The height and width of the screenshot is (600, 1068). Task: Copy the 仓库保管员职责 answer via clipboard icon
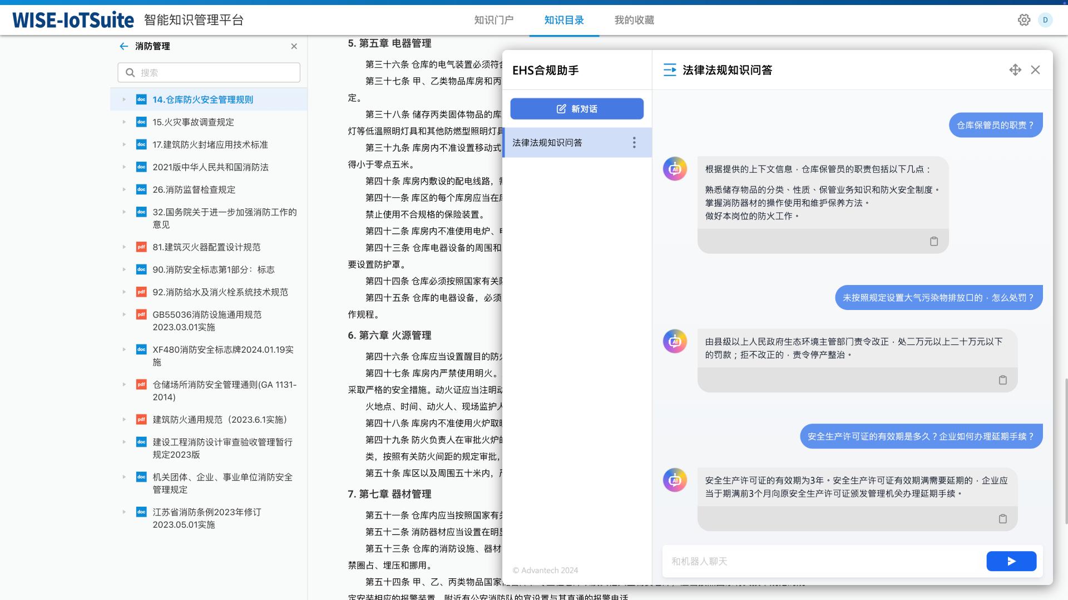pos(934,241)
